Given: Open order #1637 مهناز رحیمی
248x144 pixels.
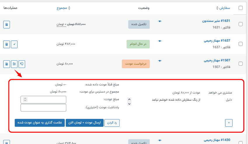Looking at the screenshot, I should pyautogui.click(x=217, y=41).
